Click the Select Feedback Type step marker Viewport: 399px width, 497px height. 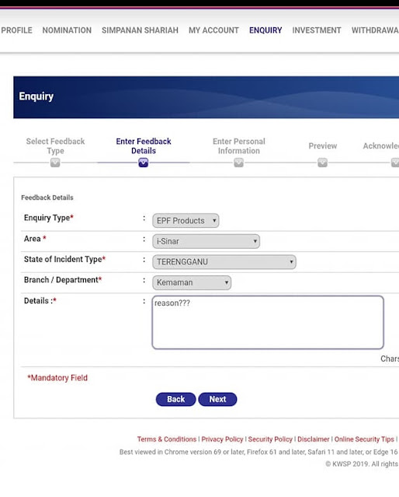[55, 163]
